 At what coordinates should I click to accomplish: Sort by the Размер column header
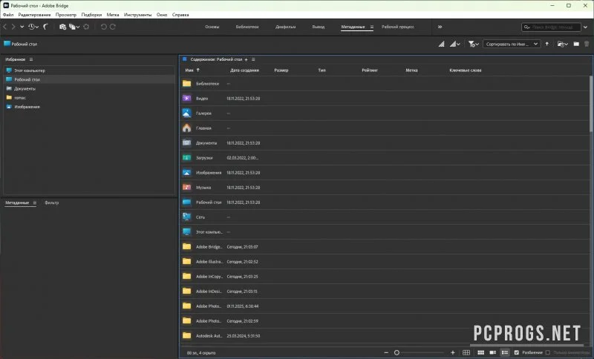pos(281,70)
